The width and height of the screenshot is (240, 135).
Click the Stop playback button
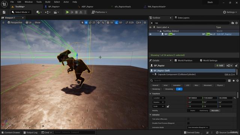click(x=76, y=12)
